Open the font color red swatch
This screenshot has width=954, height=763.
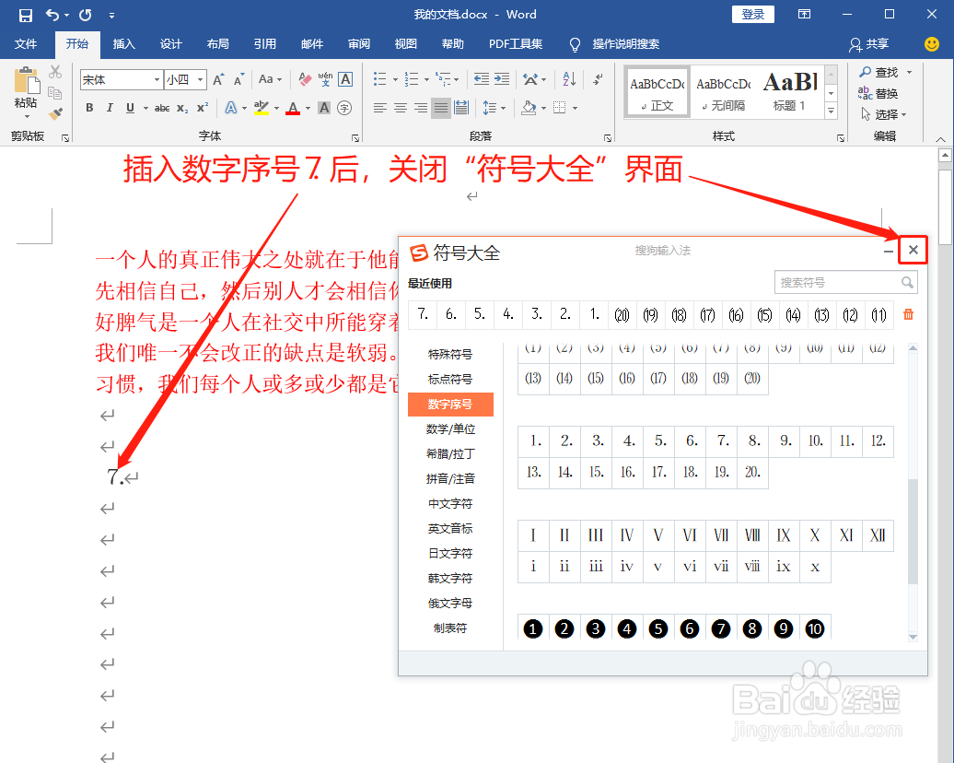[293, 108]
